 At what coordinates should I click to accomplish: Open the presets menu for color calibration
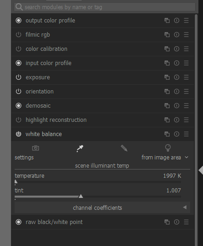pos(186,49)
